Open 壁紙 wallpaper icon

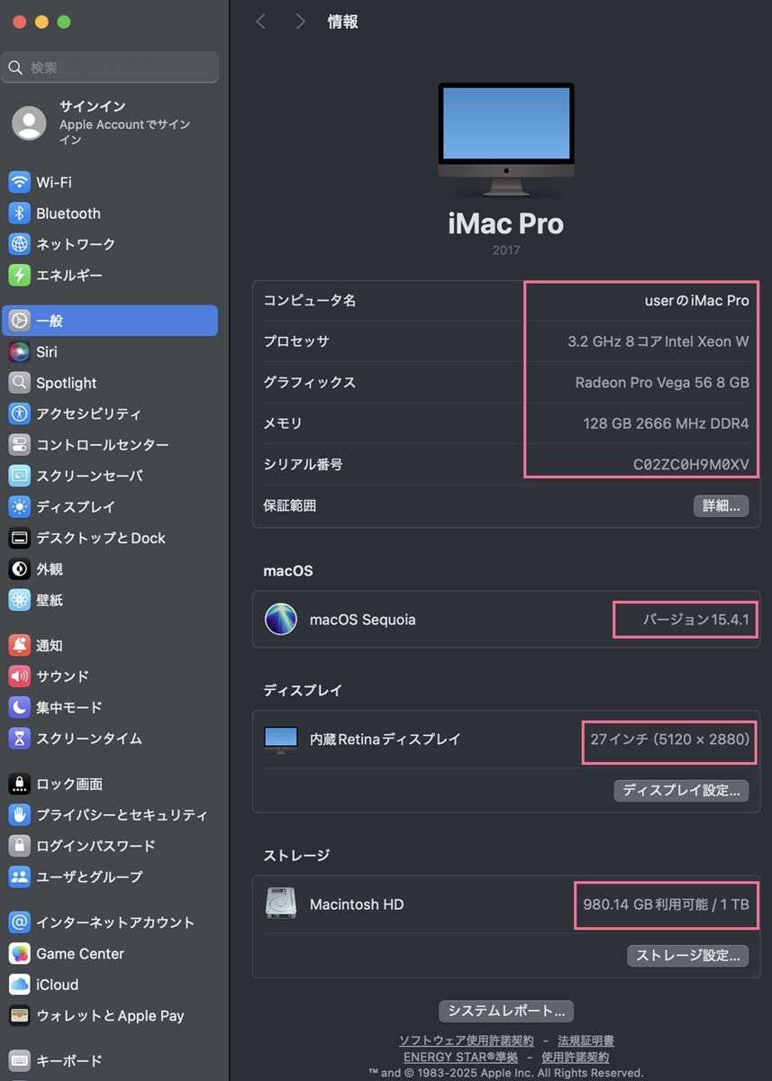[20, 600]
